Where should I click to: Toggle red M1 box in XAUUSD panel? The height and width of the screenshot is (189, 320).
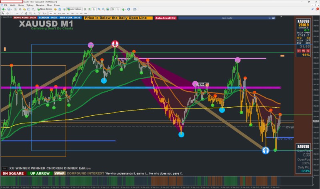click(x=299, y=51)
